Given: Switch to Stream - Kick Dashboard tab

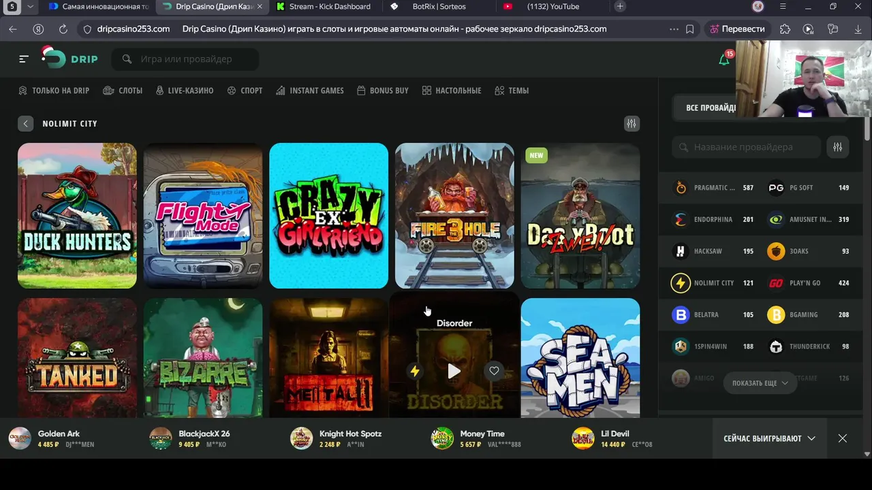Looking at the screenshot, I should pos(324,7).
